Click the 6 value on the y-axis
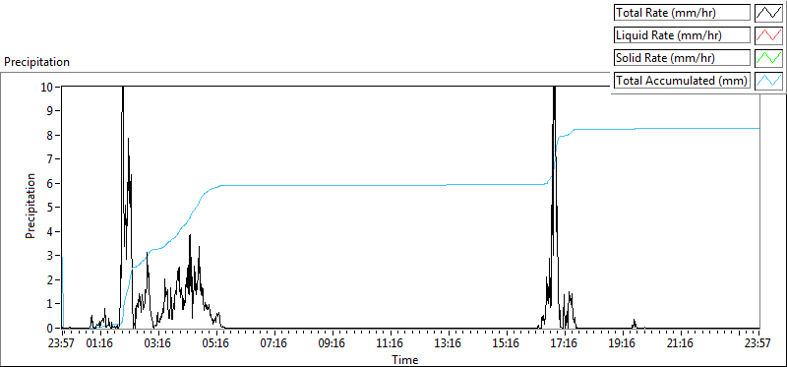Screen dimensions: 787x367 [51, 183]
